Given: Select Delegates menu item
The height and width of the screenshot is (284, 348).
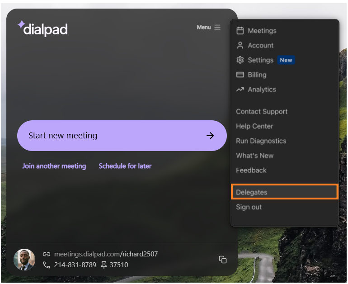Looking at the screenshot, I should tap(285, 192).
